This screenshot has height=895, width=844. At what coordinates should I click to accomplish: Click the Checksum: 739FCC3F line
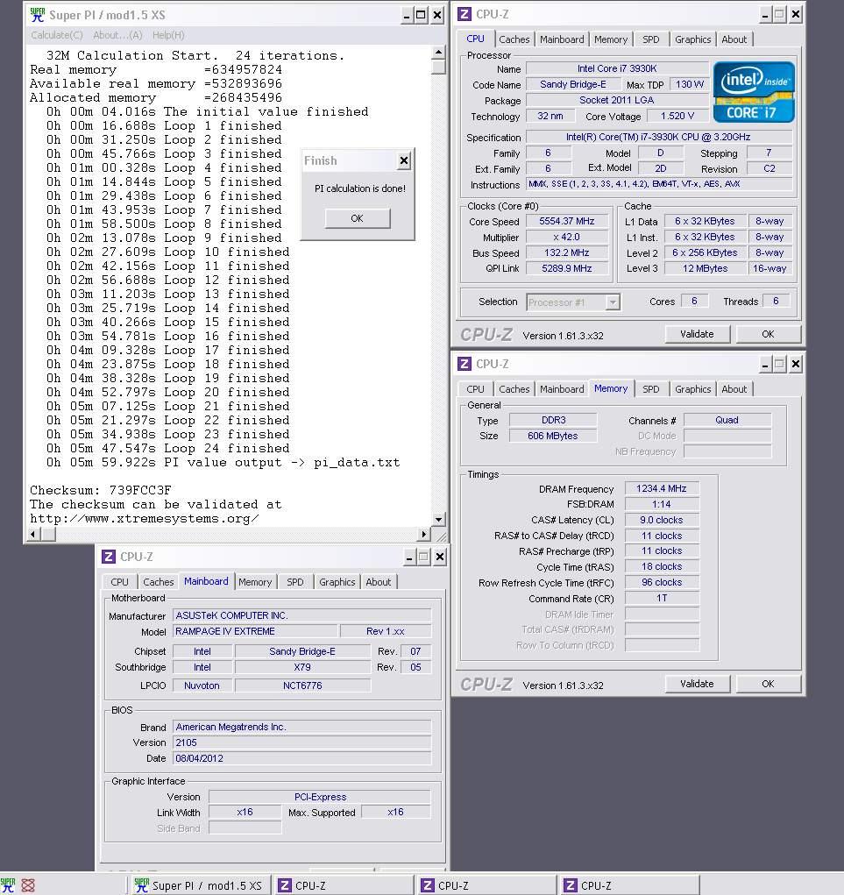pyautogui.click(x=101, y=490)
